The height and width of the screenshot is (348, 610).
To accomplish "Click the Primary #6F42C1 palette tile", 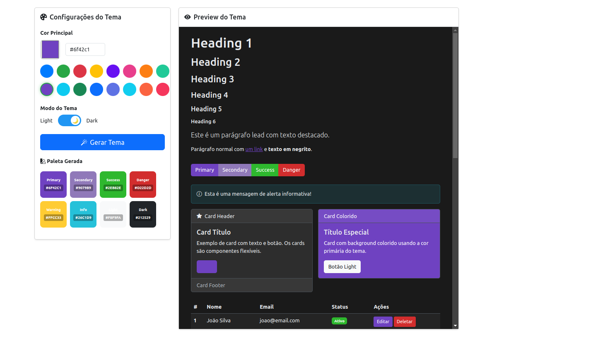I will coord(53,185).
